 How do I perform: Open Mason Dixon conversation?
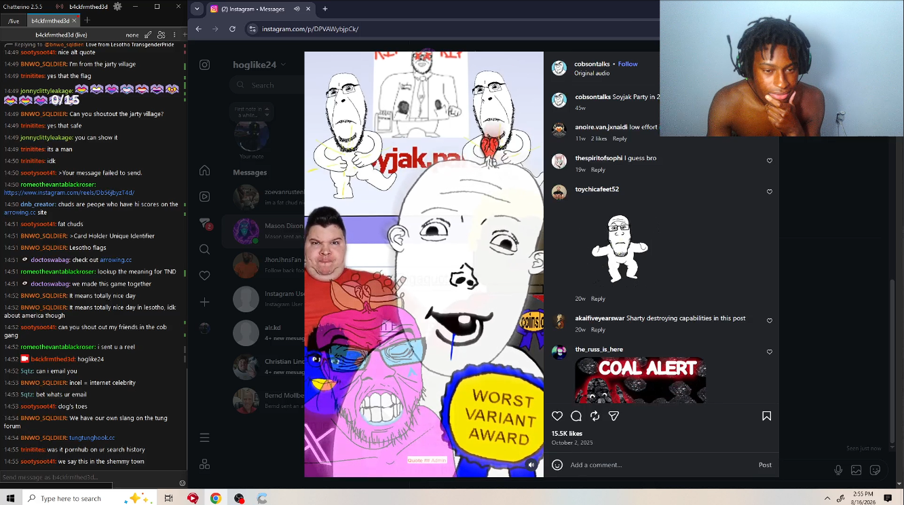[x=265, y=231]
